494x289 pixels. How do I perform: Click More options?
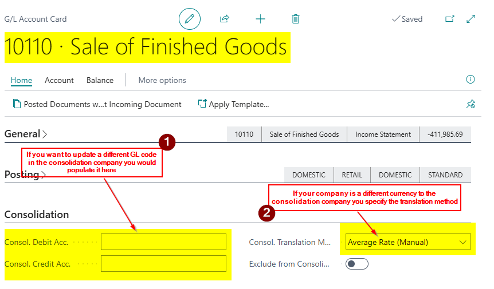pyautogui.click(x=162, y=80)
